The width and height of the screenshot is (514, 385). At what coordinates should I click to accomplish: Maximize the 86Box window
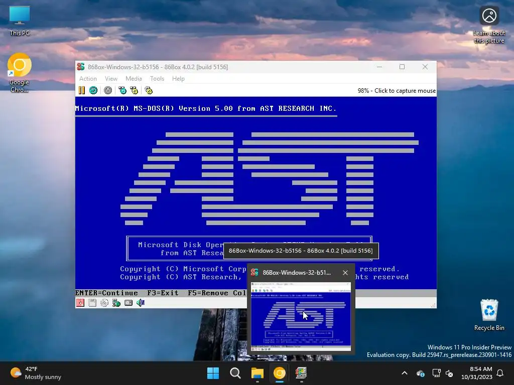tap(402, 67)
